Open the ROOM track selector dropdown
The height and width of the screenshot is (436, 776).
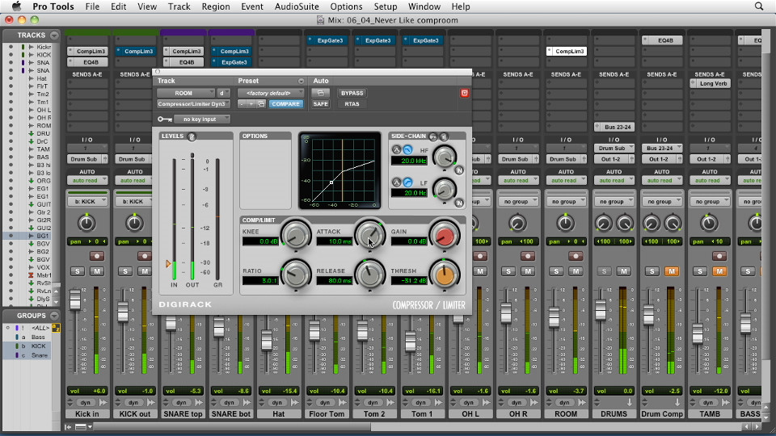(x=186, y=93)
